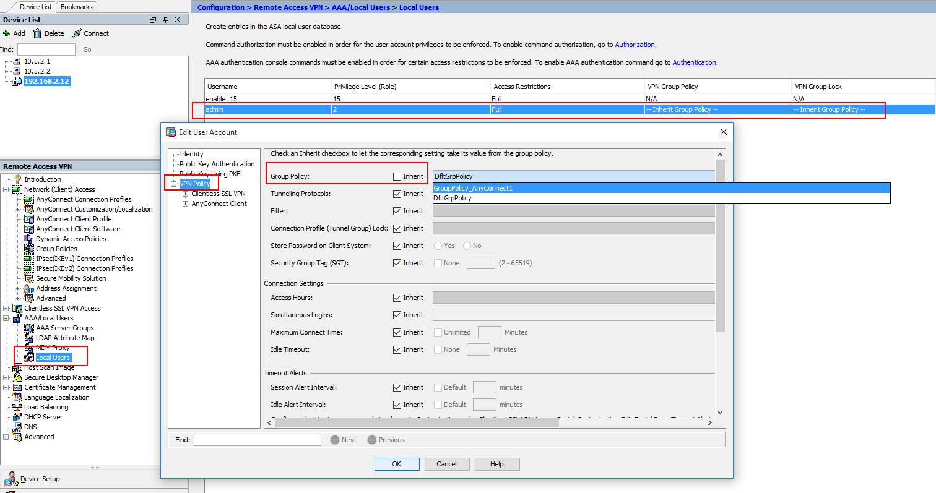Screen dimensions: 936x493
Task: Open AAA Server Groups icon
Action: pos(29,328)
